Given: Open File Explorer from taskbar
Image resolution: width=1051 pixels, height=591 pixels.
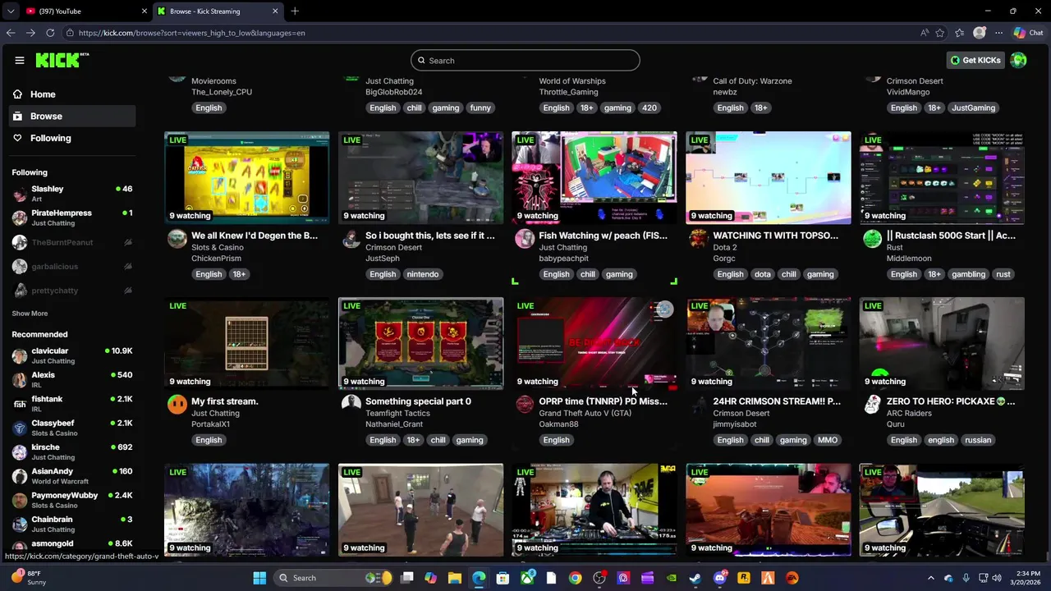Looking at the screenshot, I should pos(455,578).
